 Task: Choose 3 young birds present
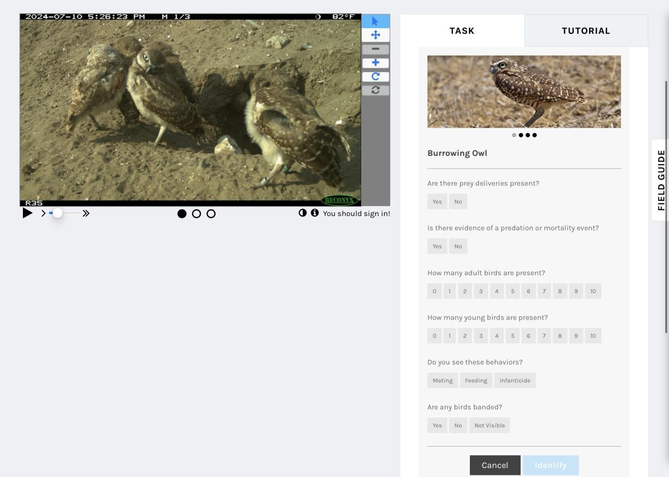pyautogui.click(x=481, y=336)
